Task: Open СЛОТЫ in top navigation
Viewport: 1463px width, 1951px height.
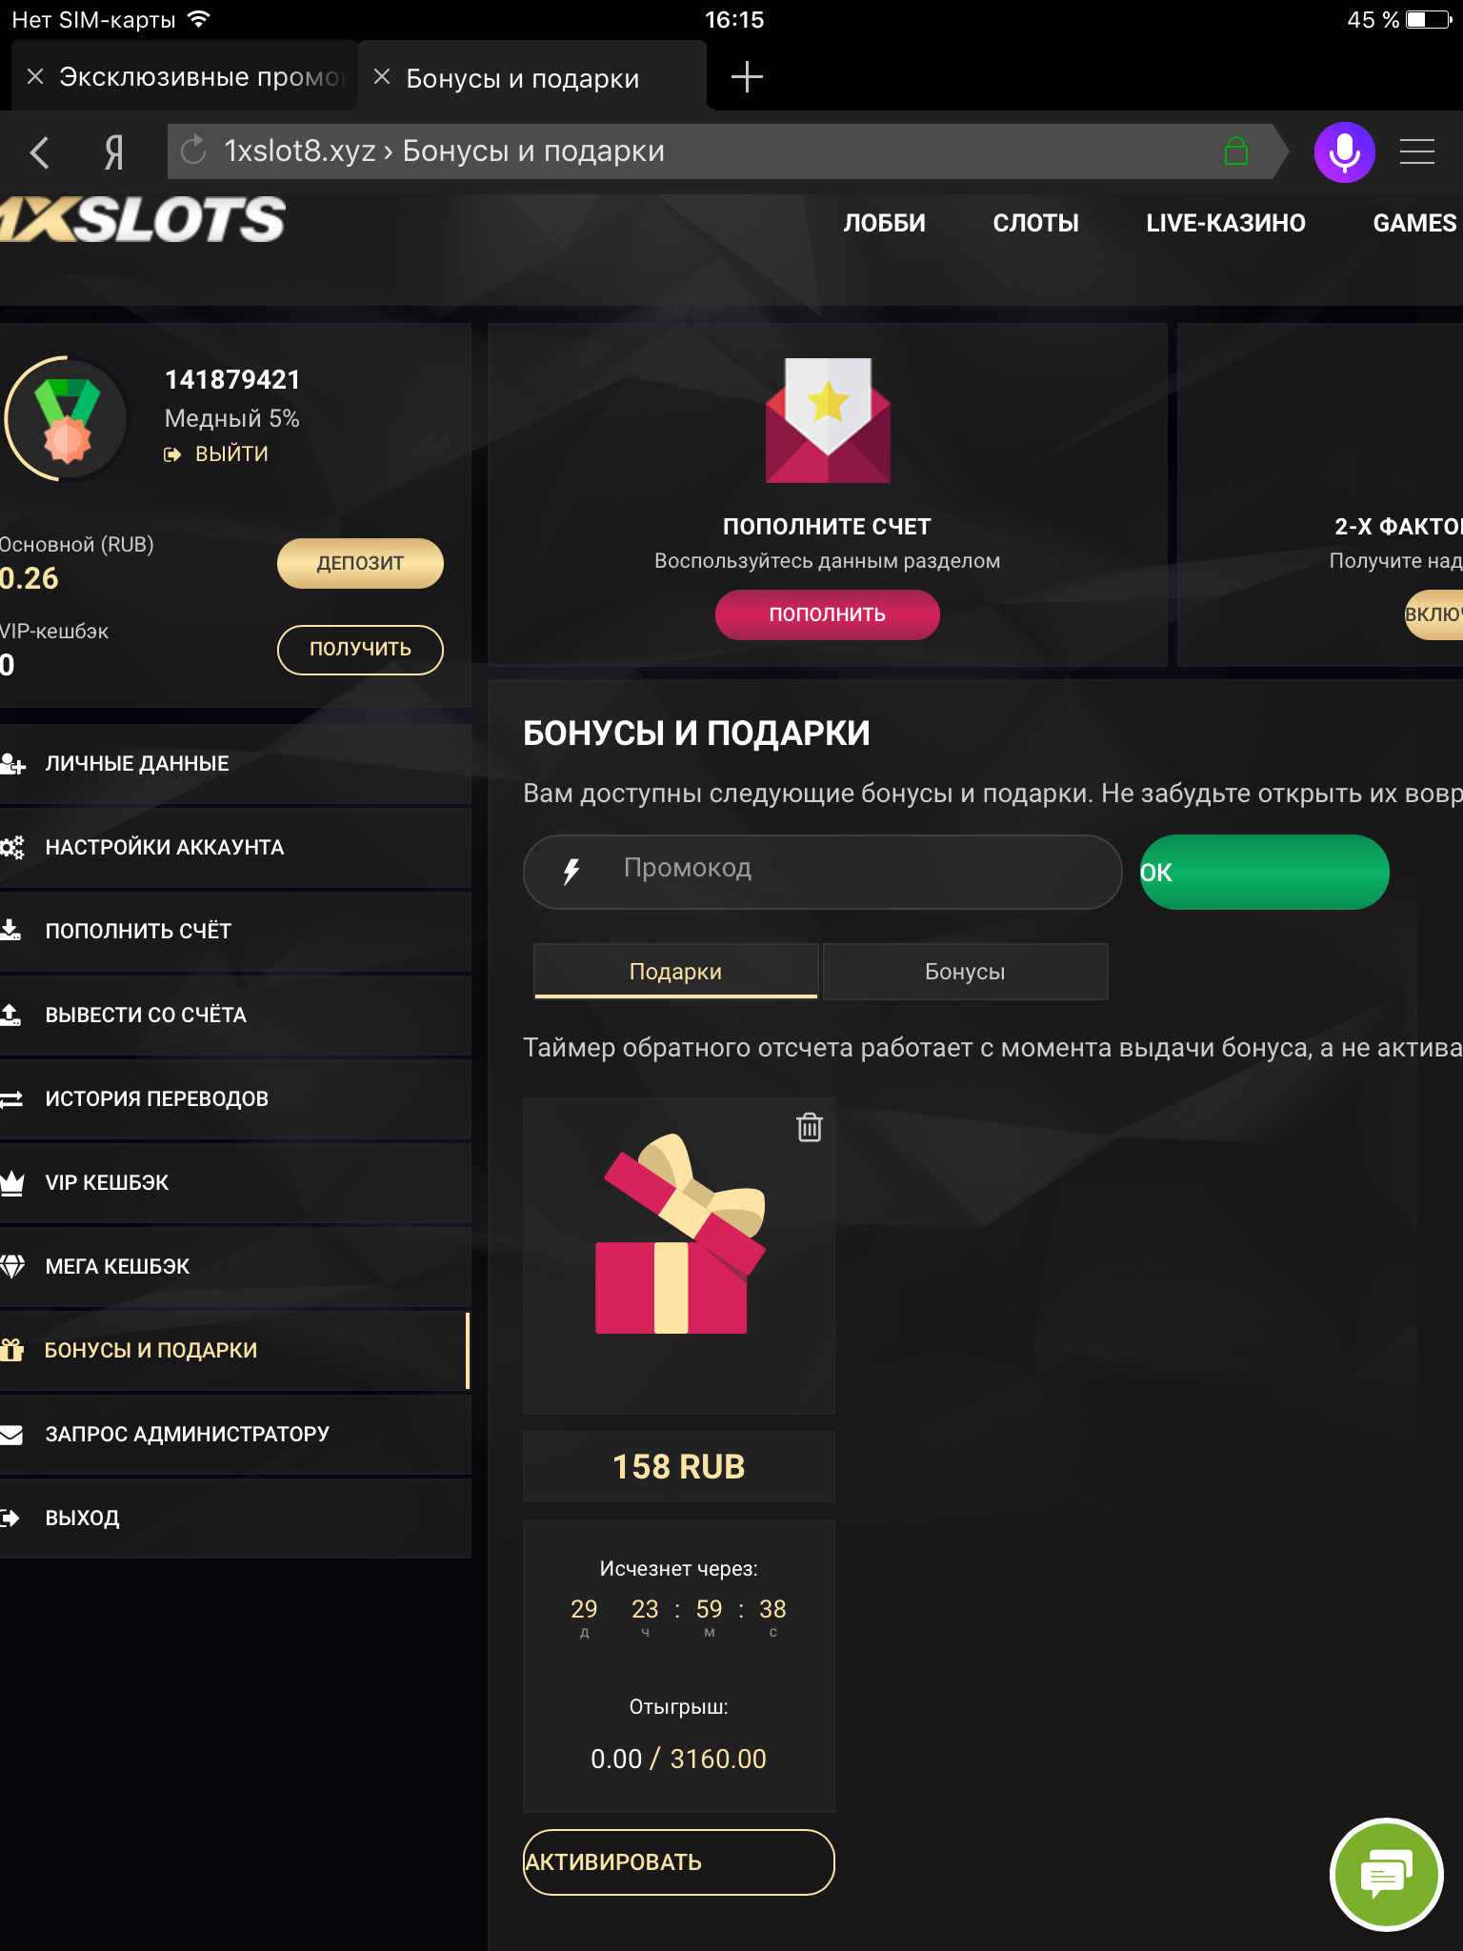Action: pos(1035,223)
